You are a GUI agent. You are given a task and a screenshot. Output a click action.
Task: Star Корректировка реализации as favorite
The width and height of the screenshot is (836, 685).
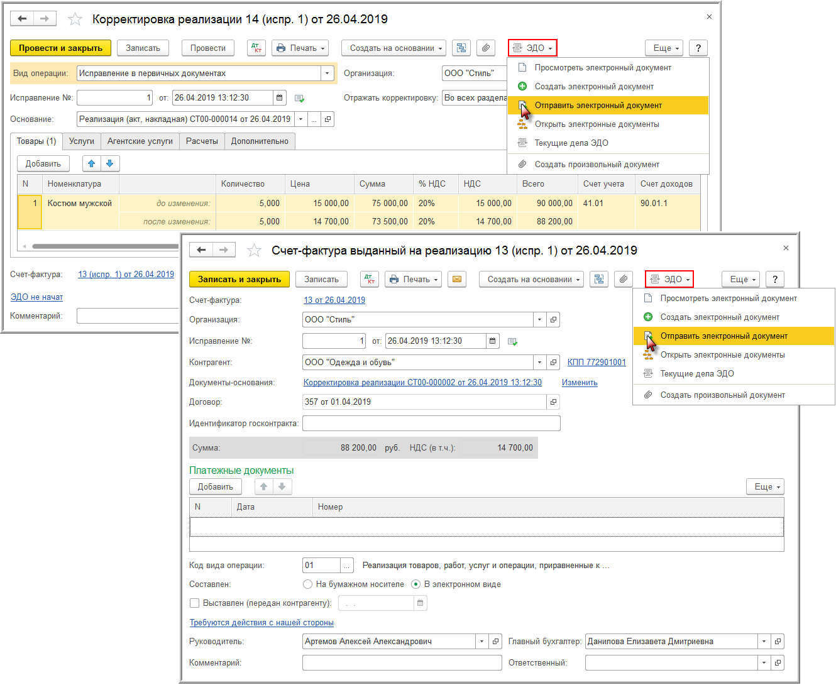tap(75, 19)
